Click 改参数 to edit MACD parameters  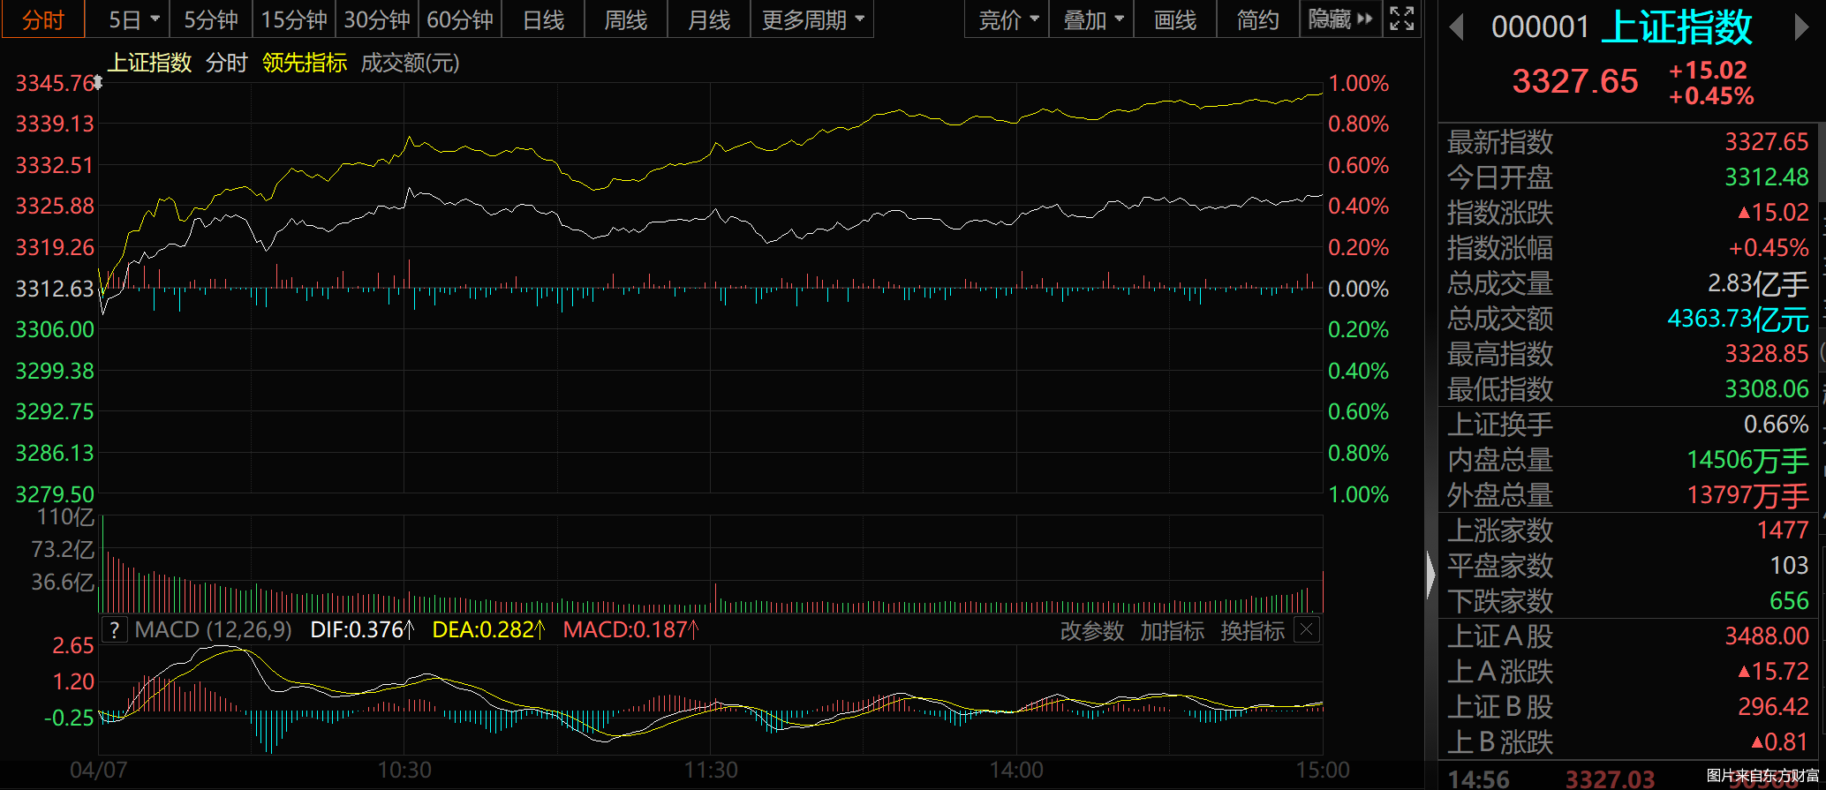click(1091, 630)
